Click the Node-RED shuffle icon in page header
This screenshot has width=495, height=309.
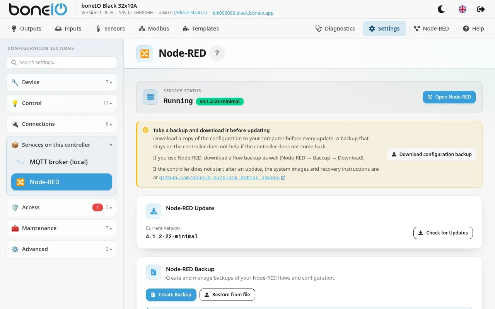[145, 54]
